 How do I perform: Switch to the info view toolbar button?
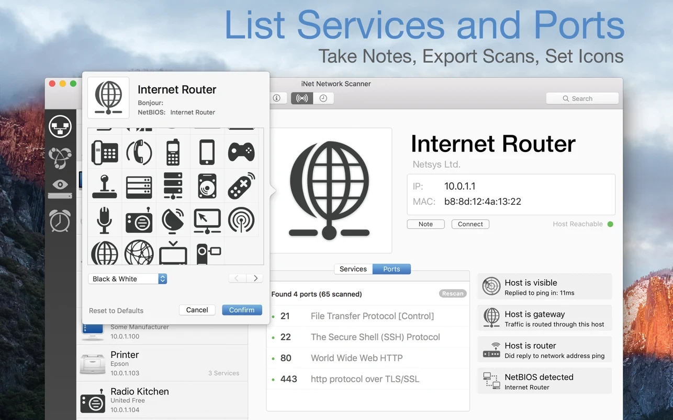[277, 98]
